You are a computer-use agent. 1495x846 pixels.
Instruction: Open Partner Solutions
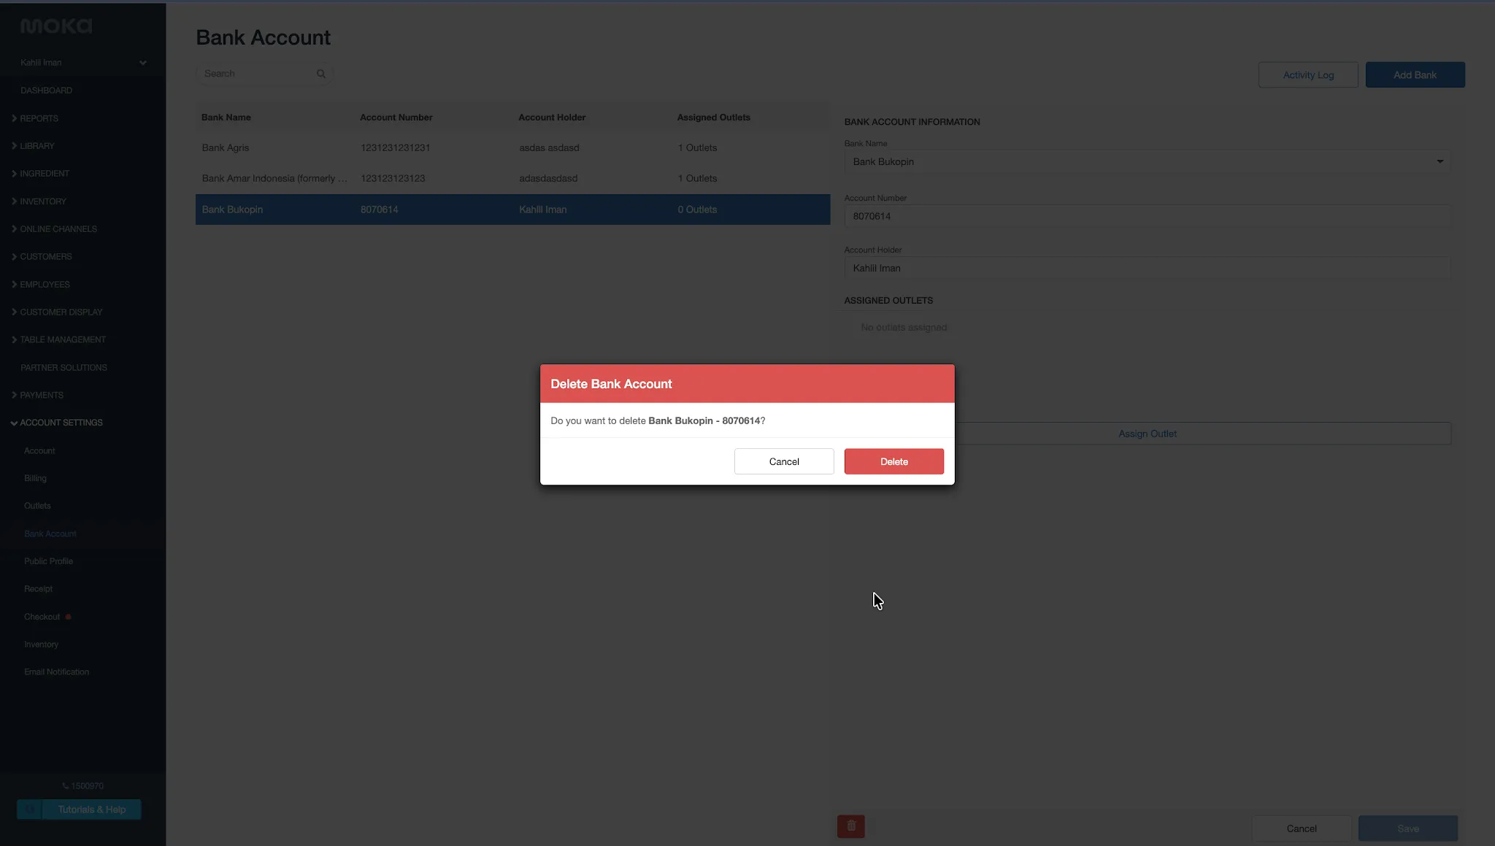64,368
